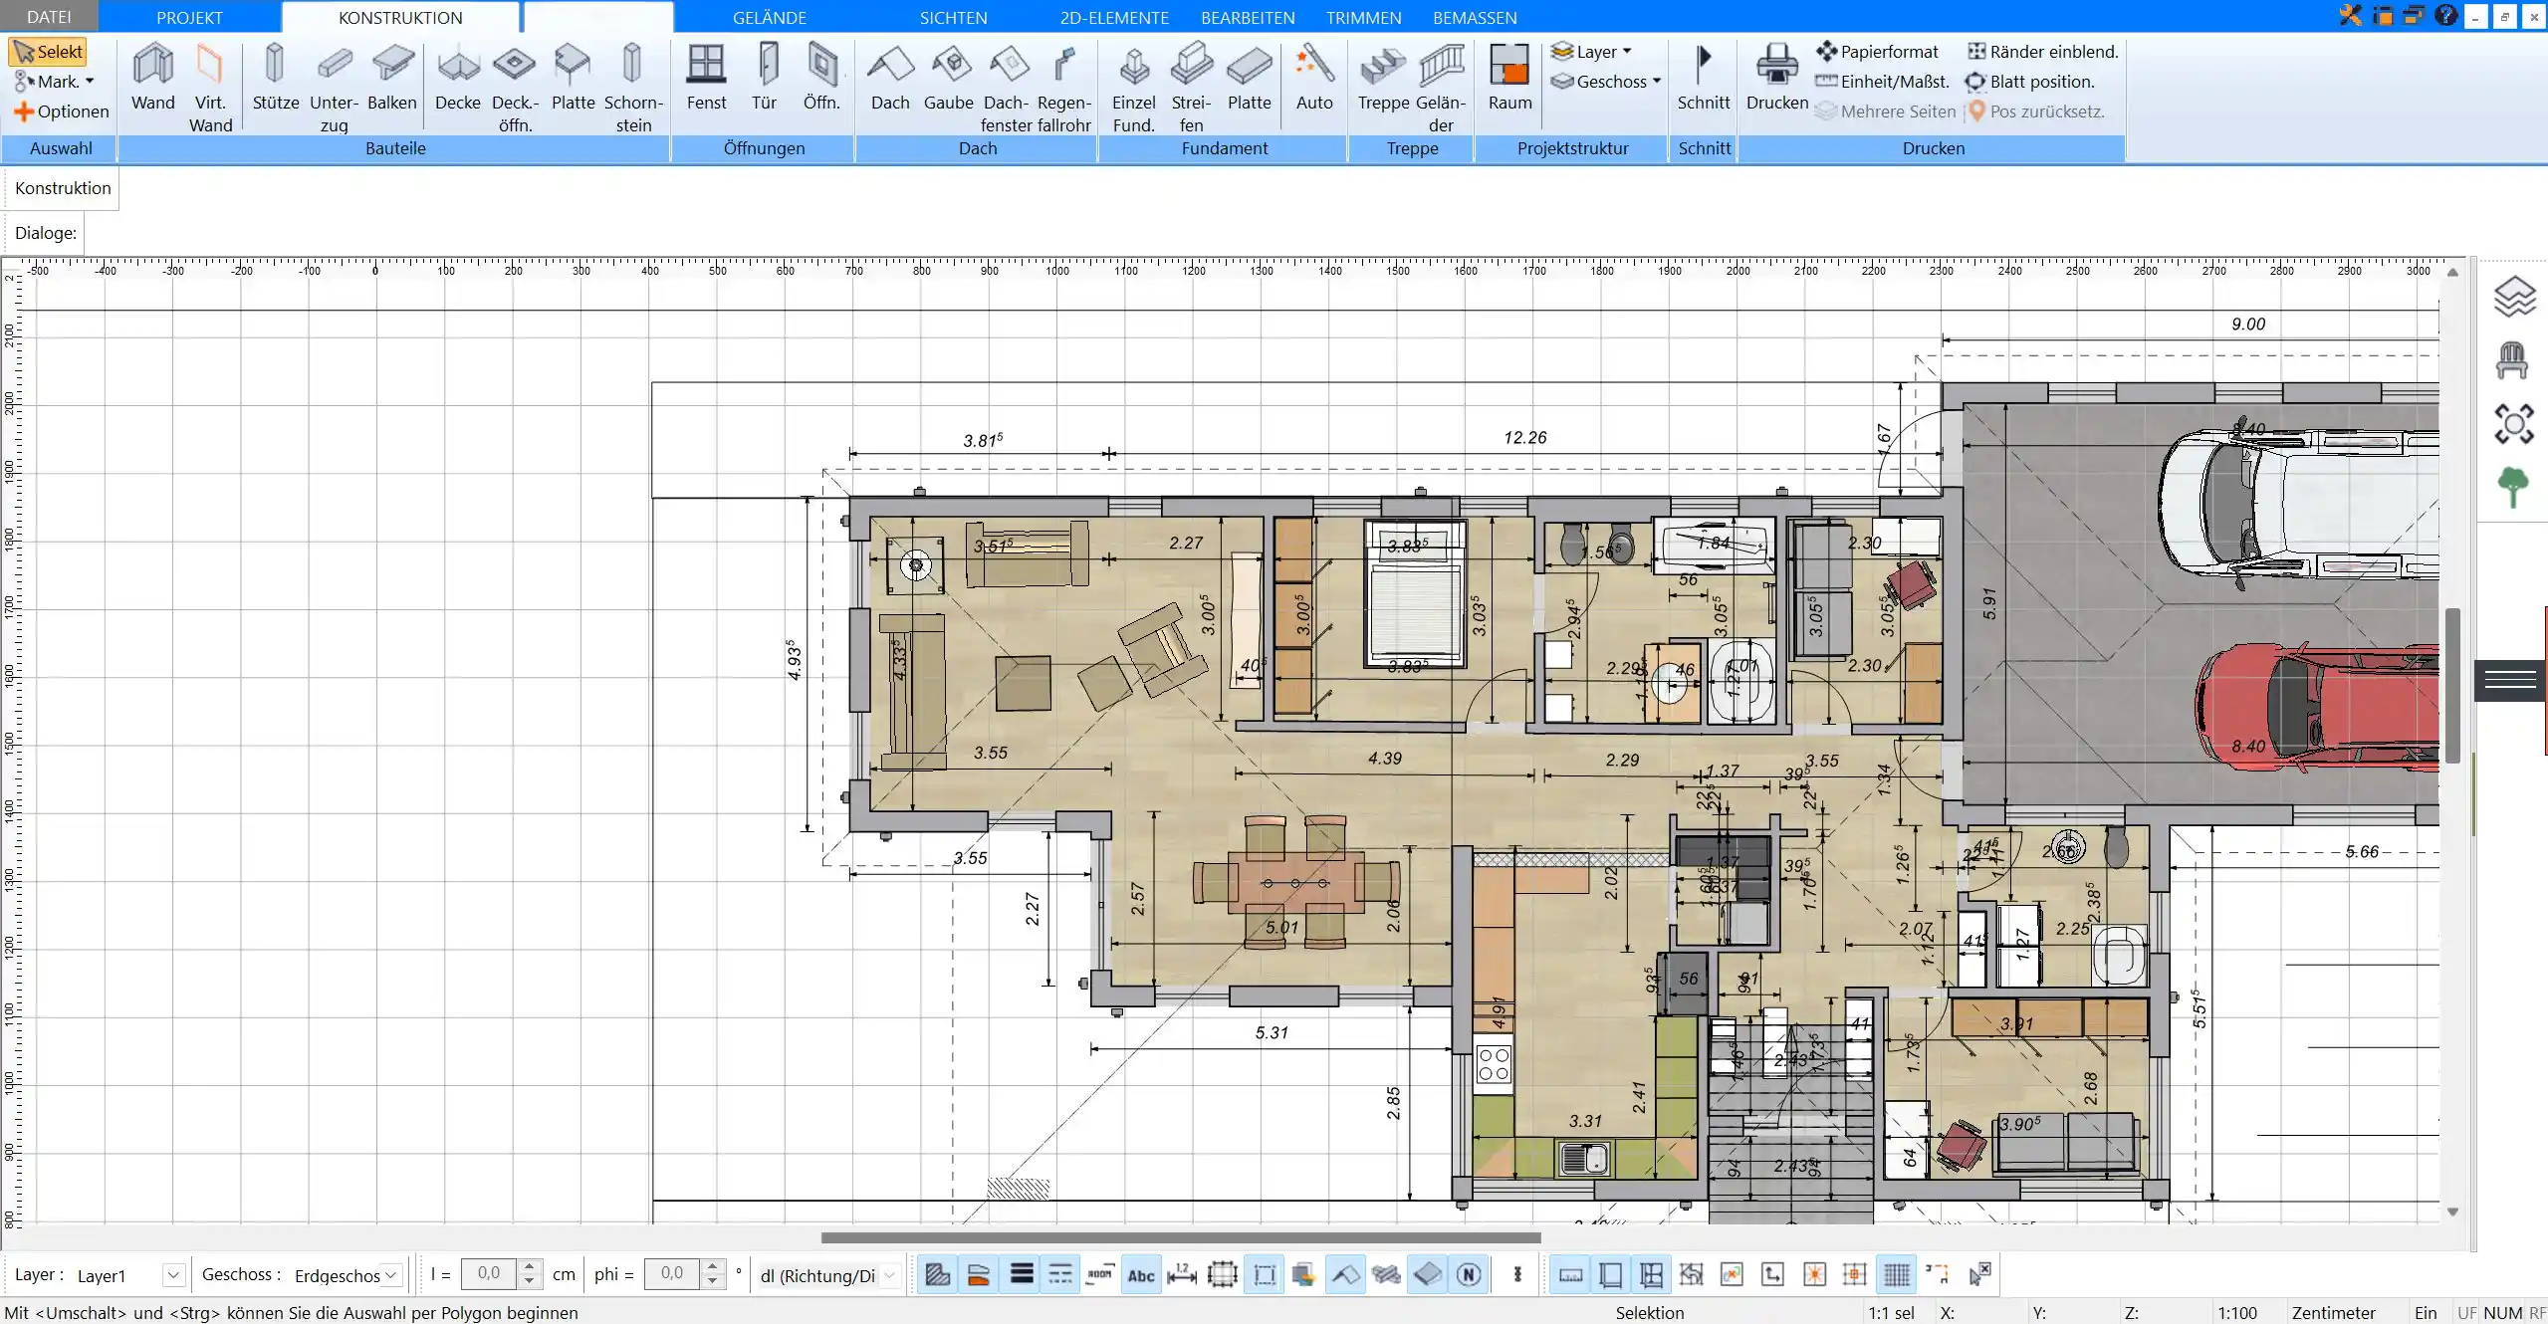The height and width of the screenshot is (1324, 2548).
Task: Open the Deck.-öffn. tool
Action: pos(515,88)
